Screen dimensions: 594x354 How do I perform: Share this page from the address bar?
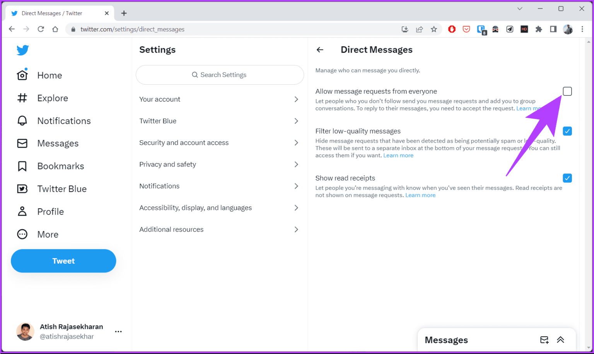(419, 29)
